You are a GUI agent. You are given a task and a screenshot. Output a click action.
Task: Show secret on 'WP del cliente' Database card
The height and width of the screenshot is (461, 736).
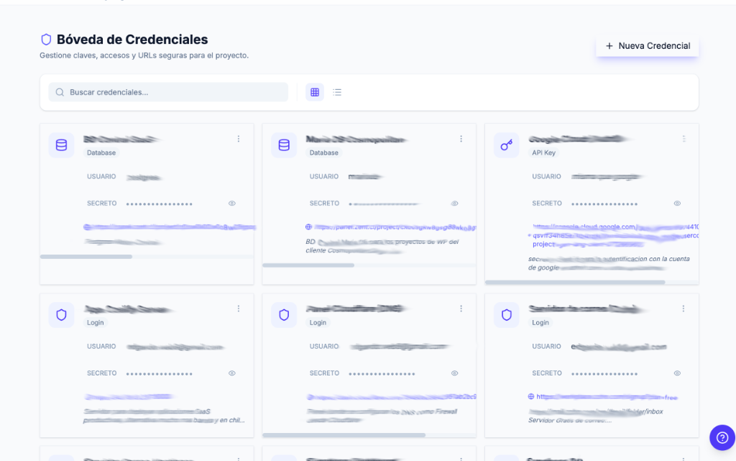[x=454, y=204]
